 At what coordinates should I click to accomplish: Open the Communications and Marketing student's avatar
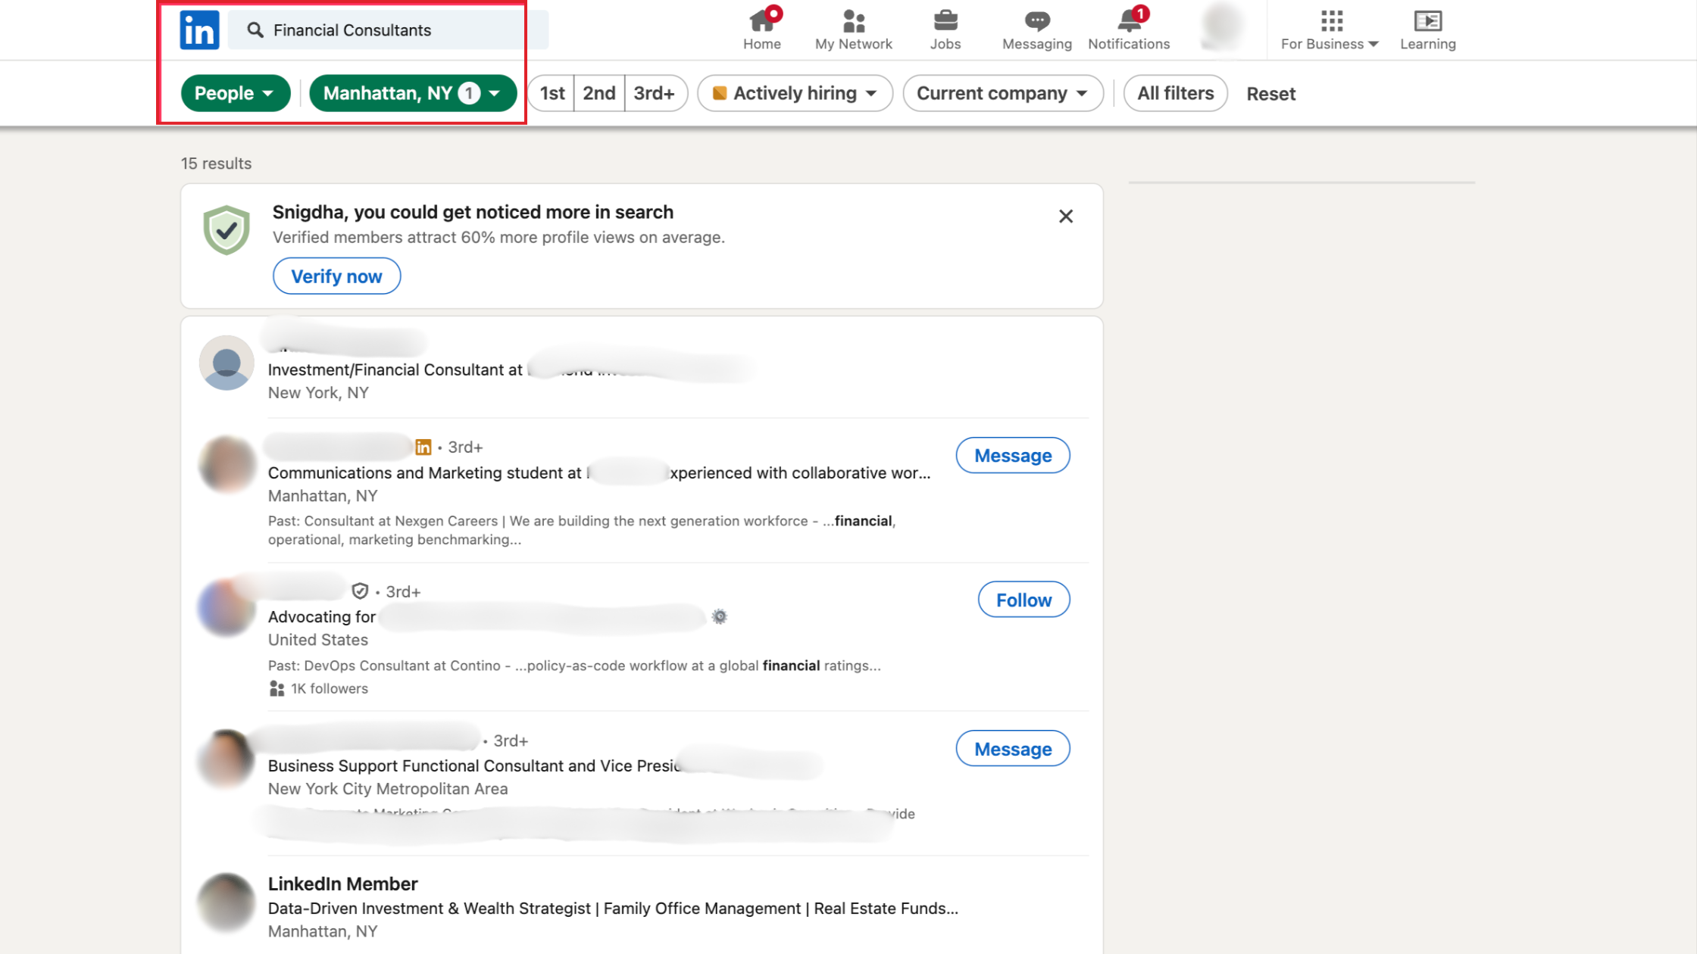click(x=226, y=463)
